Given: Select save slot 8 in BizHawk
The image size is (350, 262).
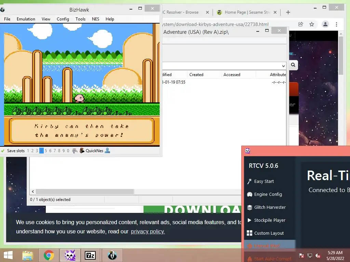Looking at the screenshot, I should (x=59, y=151).
